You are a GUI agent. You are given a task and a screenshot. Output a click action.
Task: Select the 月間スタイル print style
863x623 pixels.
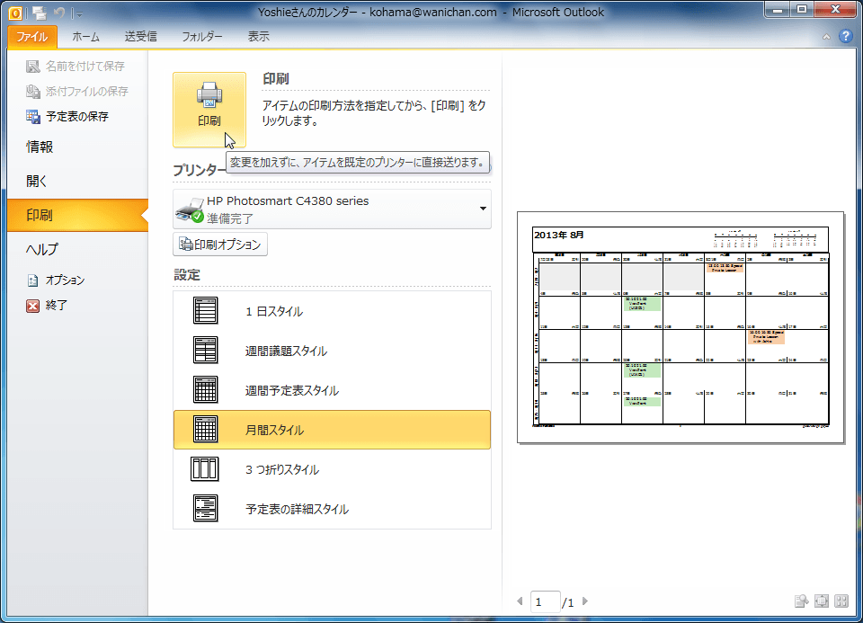332,430
